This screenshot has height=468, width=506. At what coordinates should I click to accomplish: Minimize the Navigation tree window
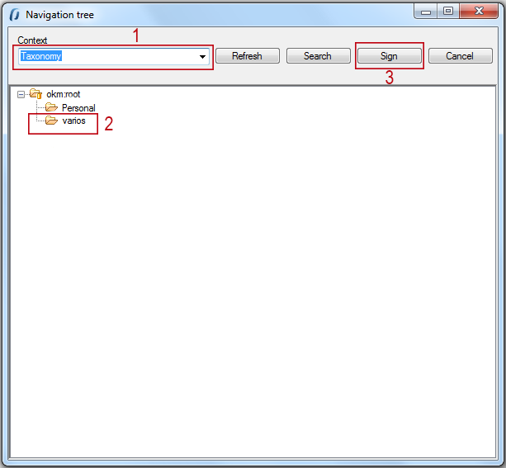point(426,12)
